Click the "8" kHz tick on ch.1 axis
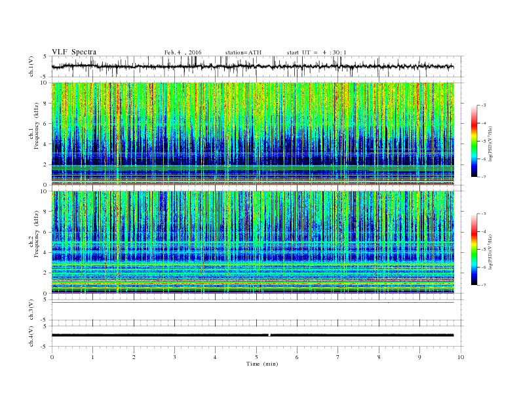The width and height of the screenshot is (519, 401). tap(46, 104)
